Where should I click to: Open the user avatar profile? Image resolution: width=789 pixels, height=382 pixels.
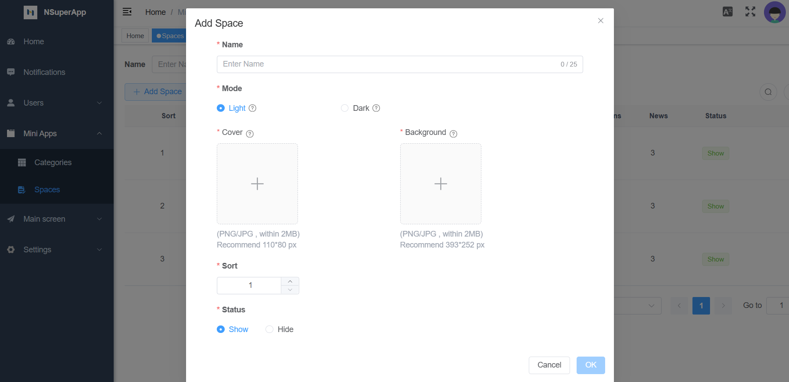point(775,12)
